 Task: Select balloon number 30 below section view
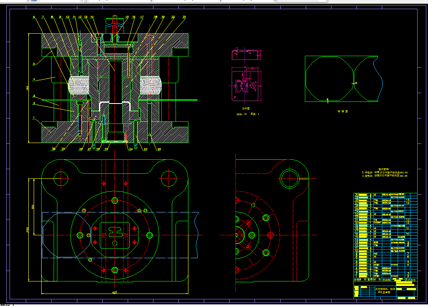(54, 149)
